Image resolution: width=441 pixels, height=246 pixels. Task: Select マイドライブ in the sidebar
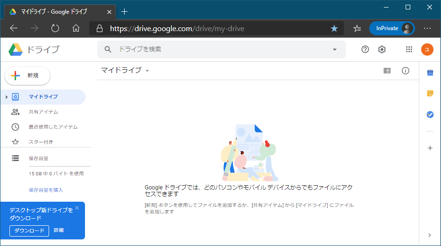(x=43, y=97)
